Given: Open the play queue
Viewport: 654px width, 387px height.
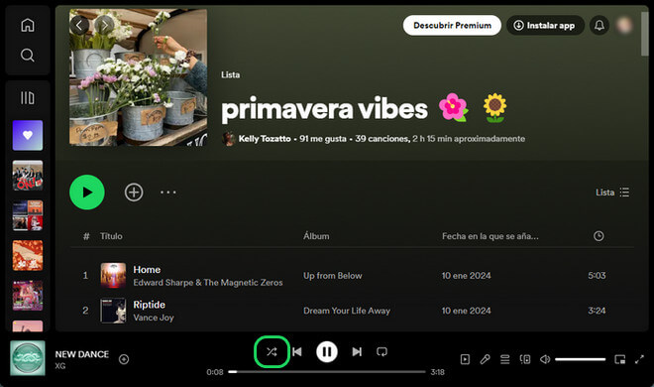Looking at the screenshot, I should 505,359.
